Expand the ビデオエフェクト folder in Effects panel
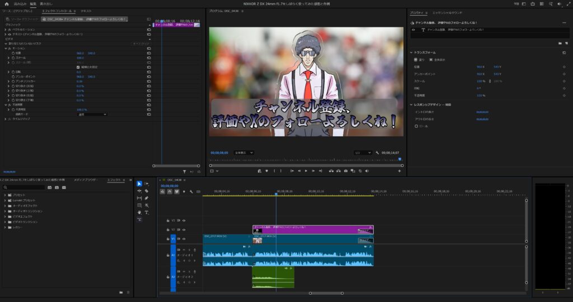 (x=5, y=217)
